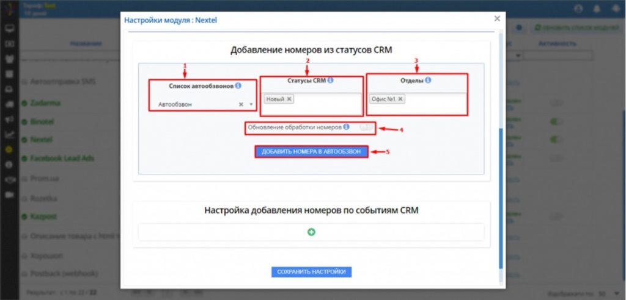Open the rows-per-page dropdown showing 50
Screen dimensions: 626x300
(608, 293)
